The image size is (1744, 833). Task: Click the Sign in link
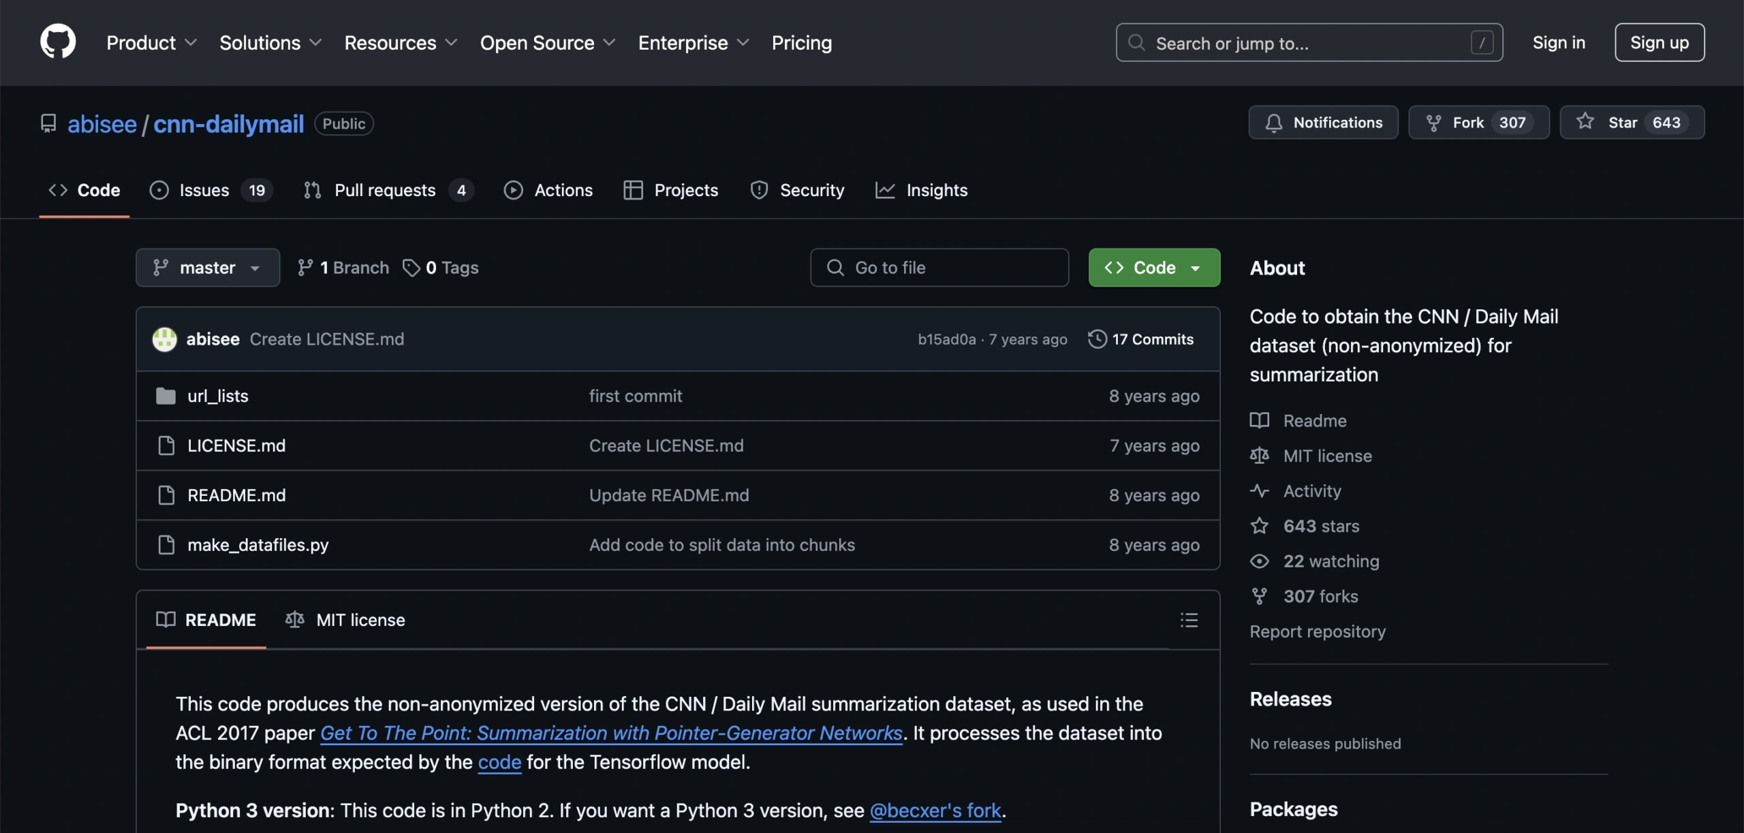tap(1559, 42)
